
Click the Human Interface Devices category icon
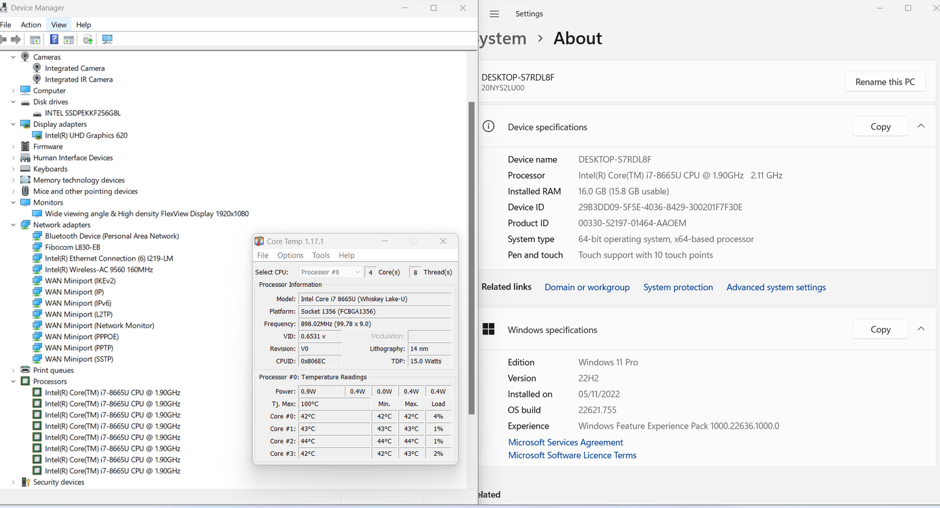point(25,157)
